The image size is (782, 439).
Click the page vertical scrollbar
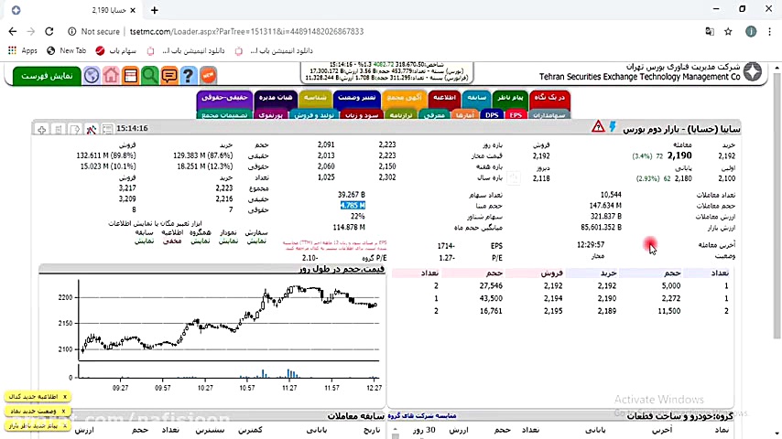777,205
